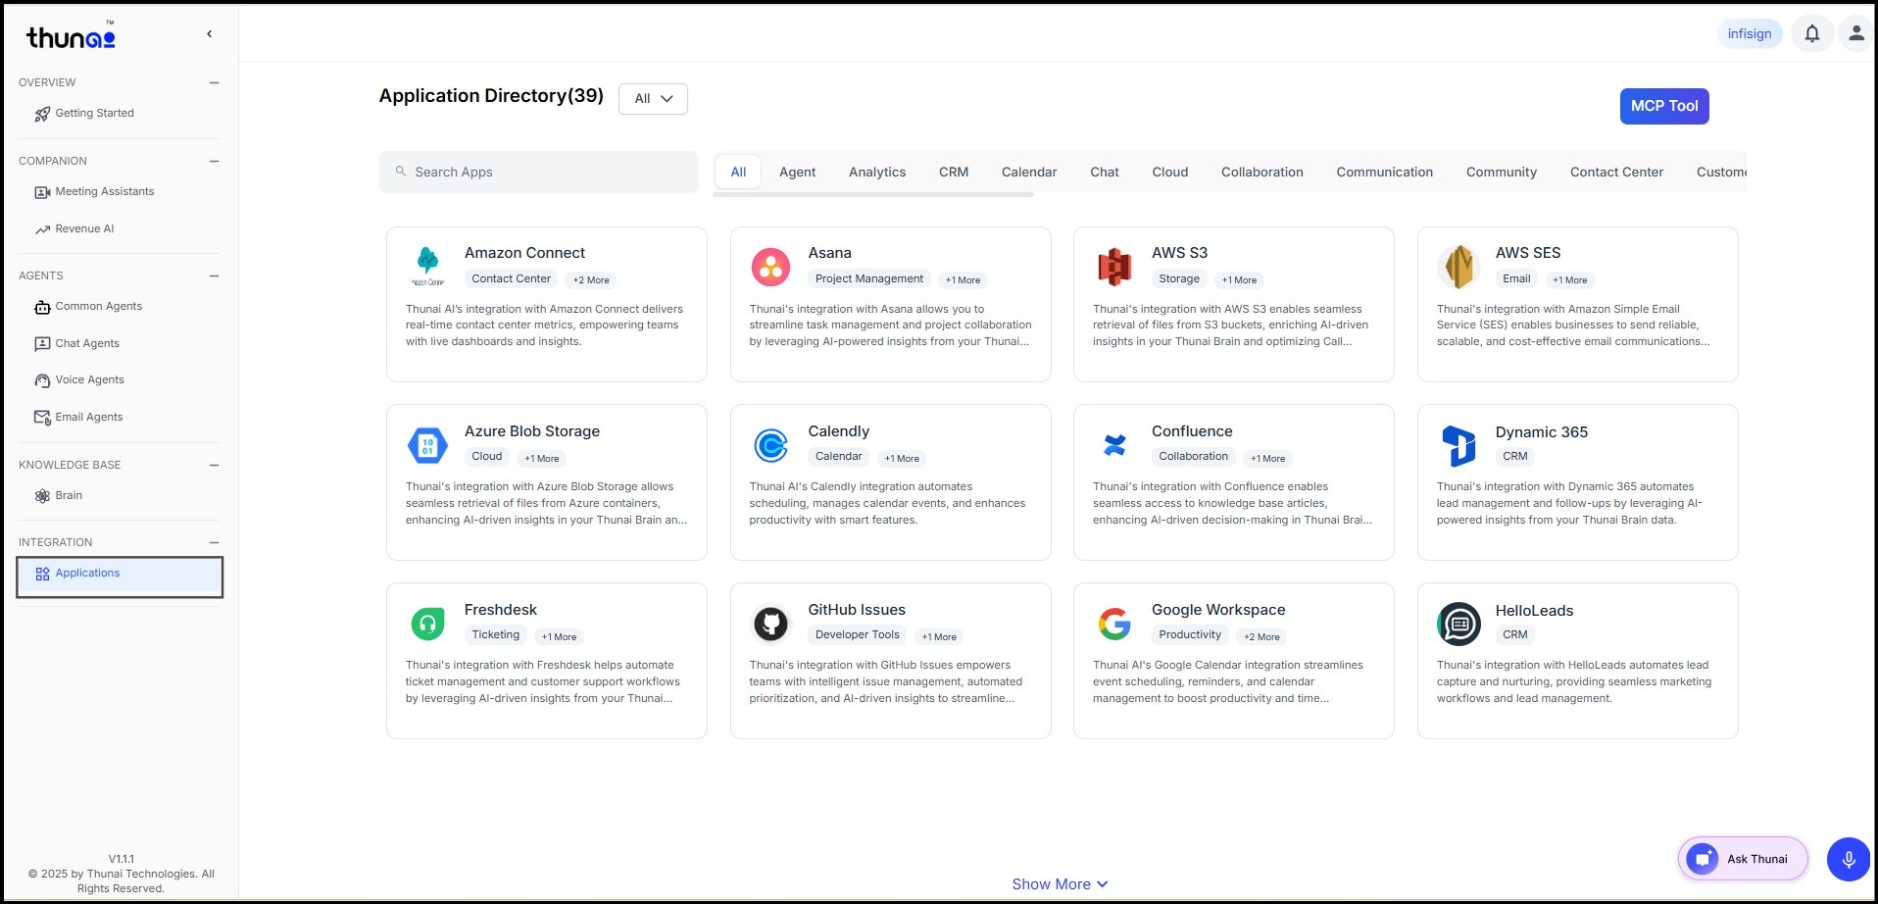Viewport: 1878px width, 904px height.
Task: Click the Dynamic 365 logo
Action: [x=1458, y=446]
